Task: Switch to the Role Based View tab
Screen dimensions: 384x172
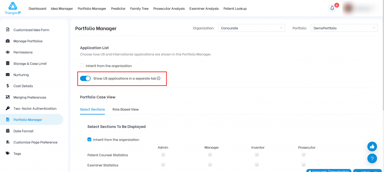Action: click(126, 110)
